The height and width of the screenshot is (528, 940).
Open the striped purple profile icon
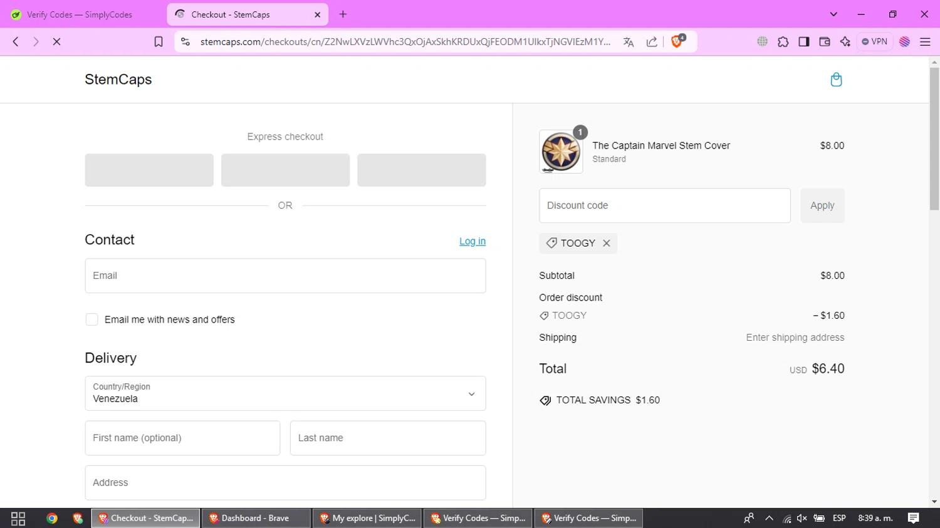click(x=904, y=41)
